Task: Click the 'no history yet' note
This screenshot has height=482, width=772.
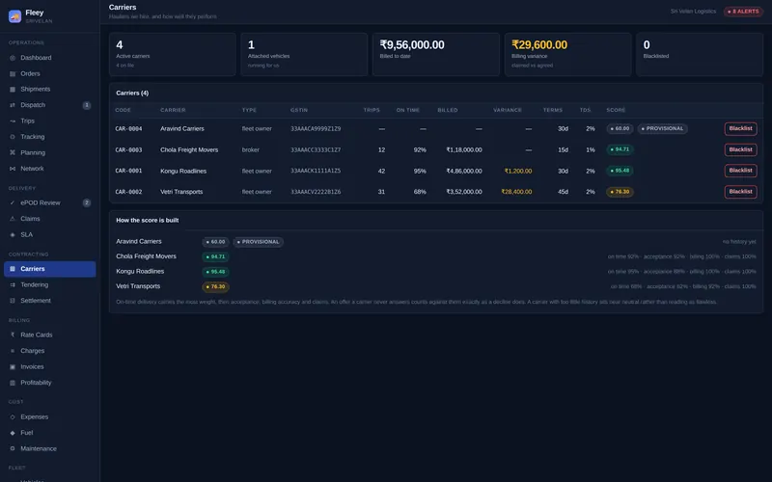Action: 739,242
